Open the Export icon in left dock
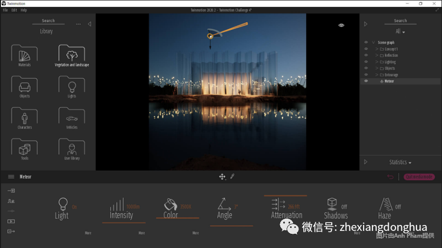 tap(11, 231)
